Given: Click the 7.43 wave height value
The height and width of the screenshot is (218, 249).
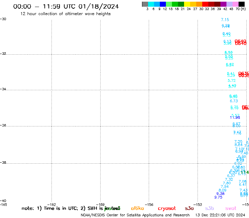Looking at the screenshot, I should 243,190.
